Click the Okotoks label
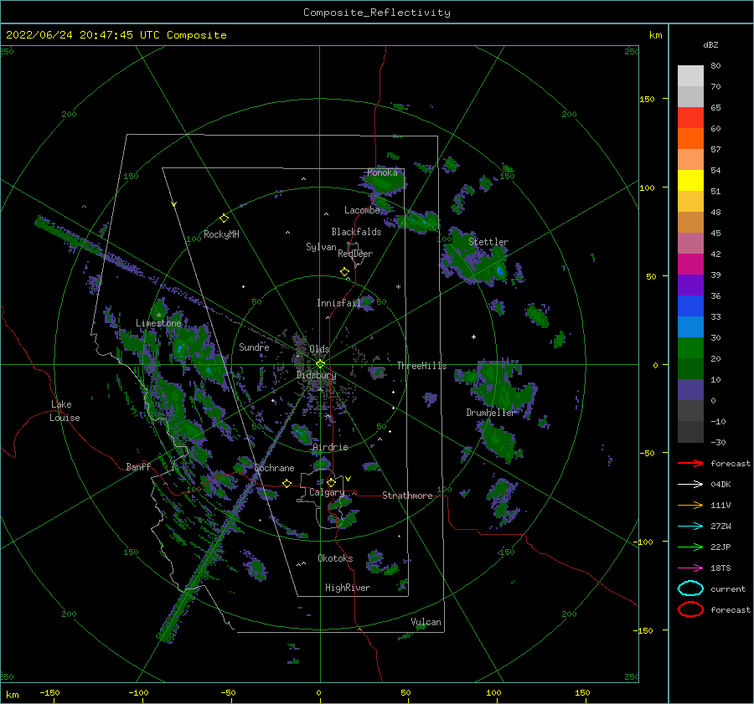Image resolution: width=754 pixels, height=704 pixels. click(x=335, y=558)
